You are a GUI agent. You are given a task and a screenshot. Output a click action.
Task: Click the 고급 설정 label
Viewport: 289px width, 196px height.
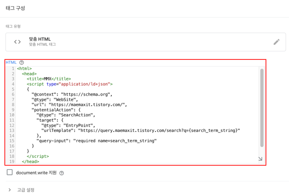pyautogui.click(x=26, y=190)
